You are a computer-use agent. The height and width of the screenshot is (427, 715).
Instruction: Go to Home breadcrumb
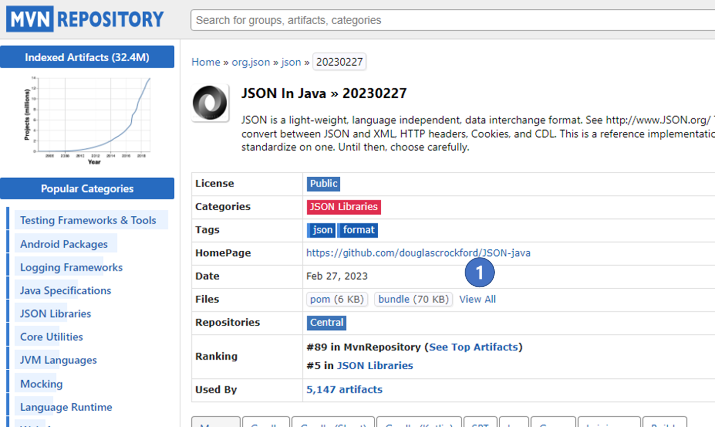[206, 62]
